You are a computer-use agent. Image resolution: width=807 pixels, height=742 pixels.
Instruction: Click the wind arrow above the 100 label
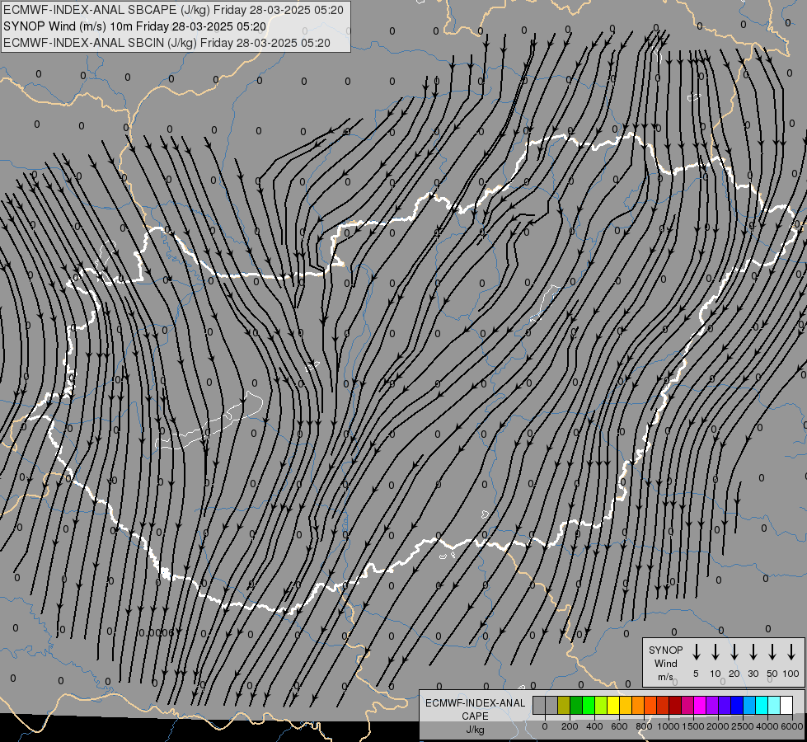coord(791,651)
